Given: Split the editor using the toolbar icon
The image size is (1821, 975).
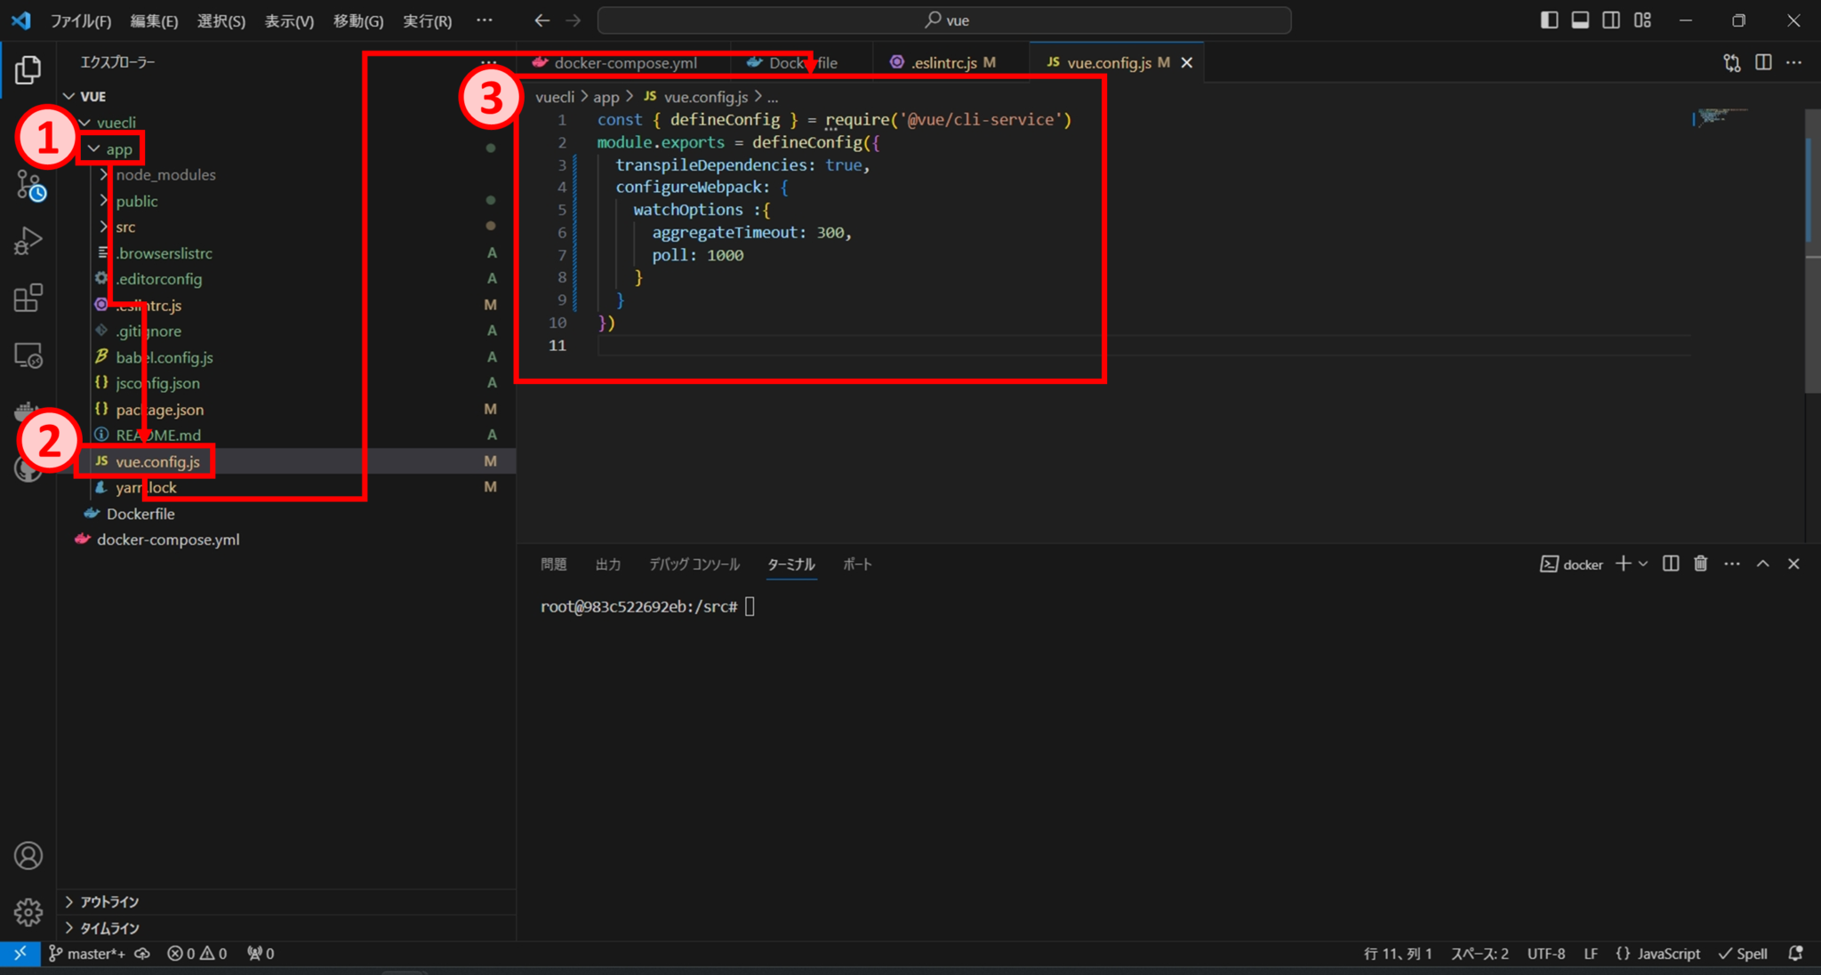Looking at the screenshot, I should 1763,62.
